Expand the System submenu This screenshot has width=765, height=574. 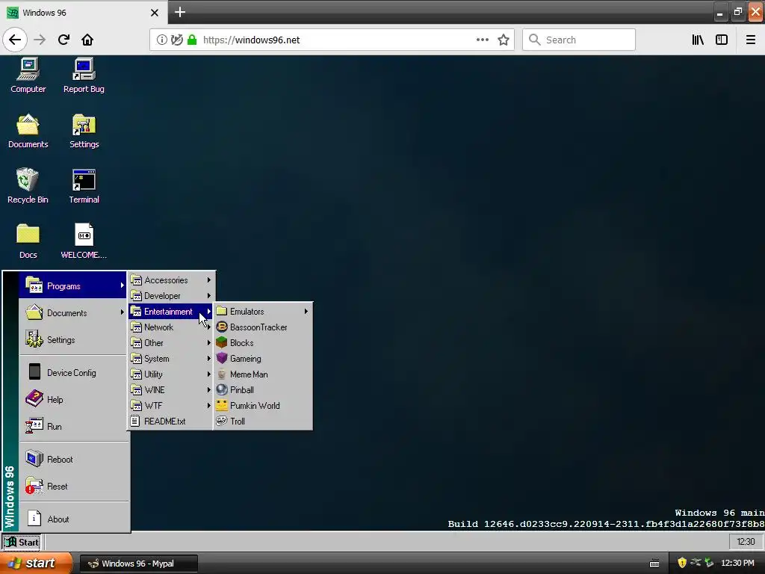(x=171, y=358)
